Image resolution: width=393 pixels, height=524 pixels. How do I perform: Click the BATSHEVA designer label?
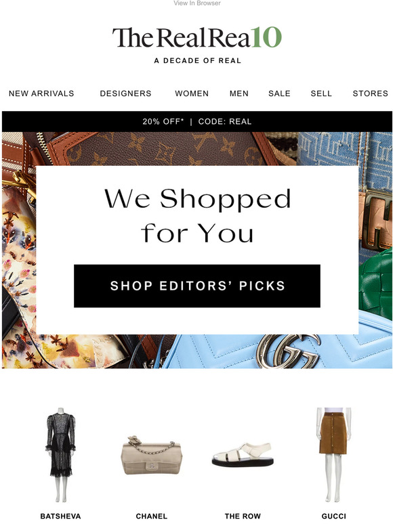coord(60,516)
